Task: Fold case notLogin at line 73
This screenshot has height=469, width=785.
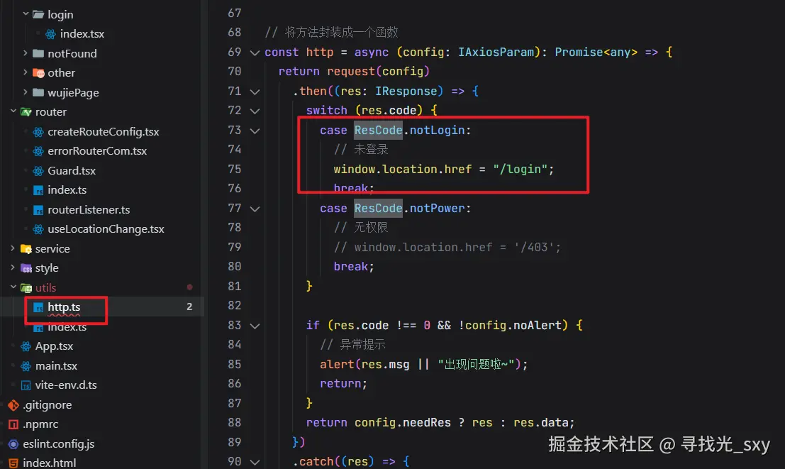Action: tap(255, 131)
